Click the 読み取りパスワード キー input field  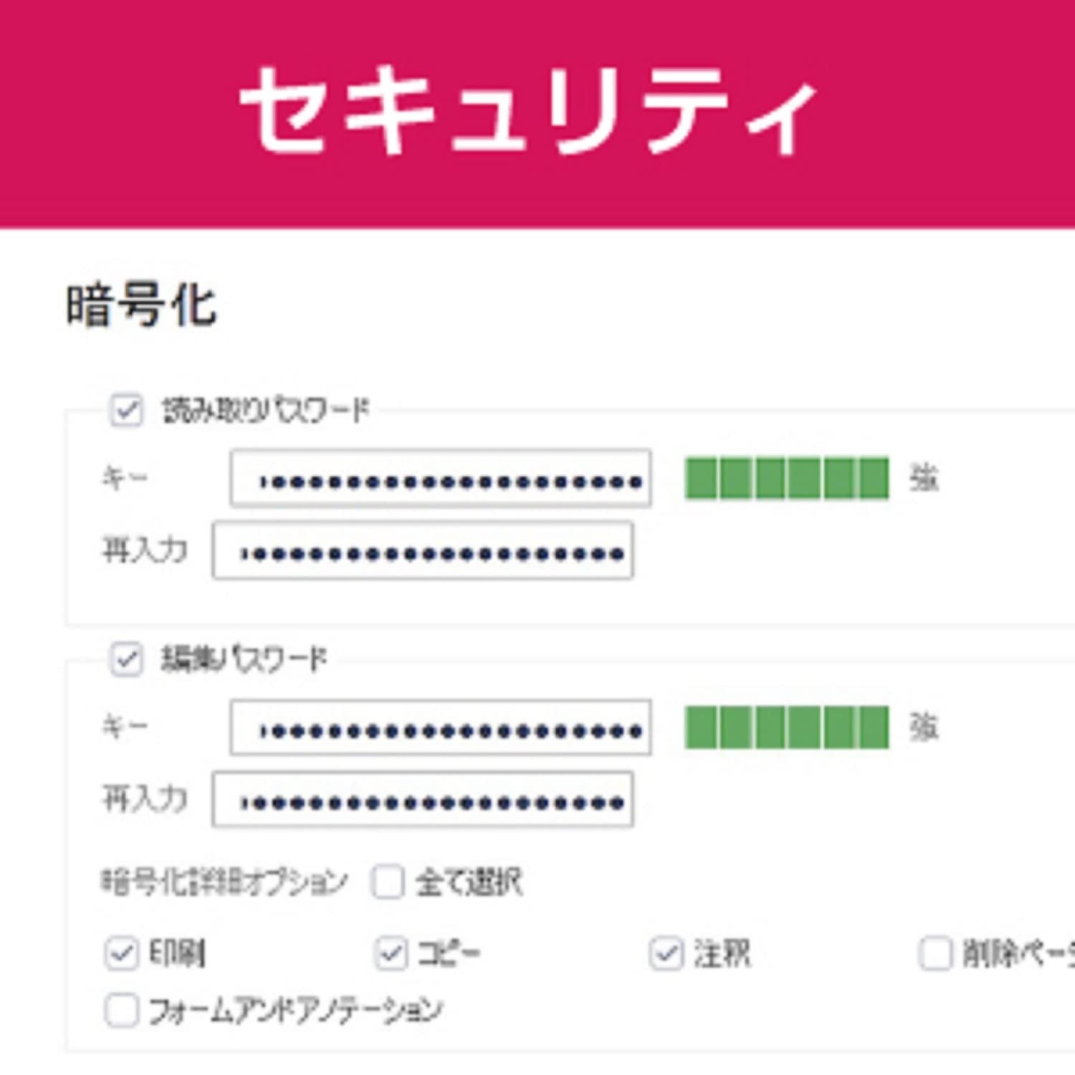click(x=441, y=479)
